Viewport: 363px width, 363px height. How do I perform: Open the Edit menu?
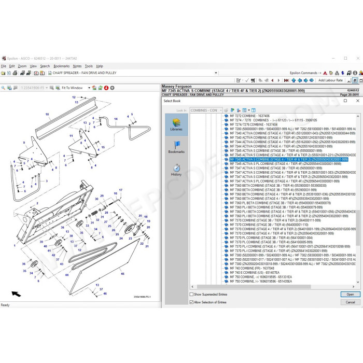(12, 66)
